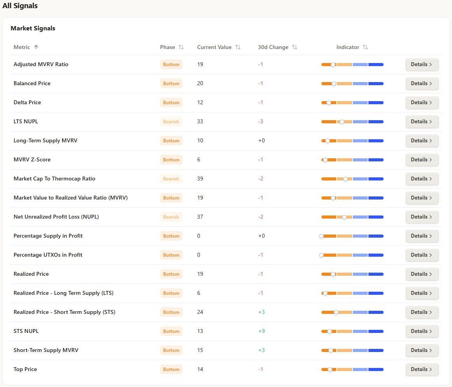
Task: Sort by Metric using the arrow icon
Action: (36, 47)
